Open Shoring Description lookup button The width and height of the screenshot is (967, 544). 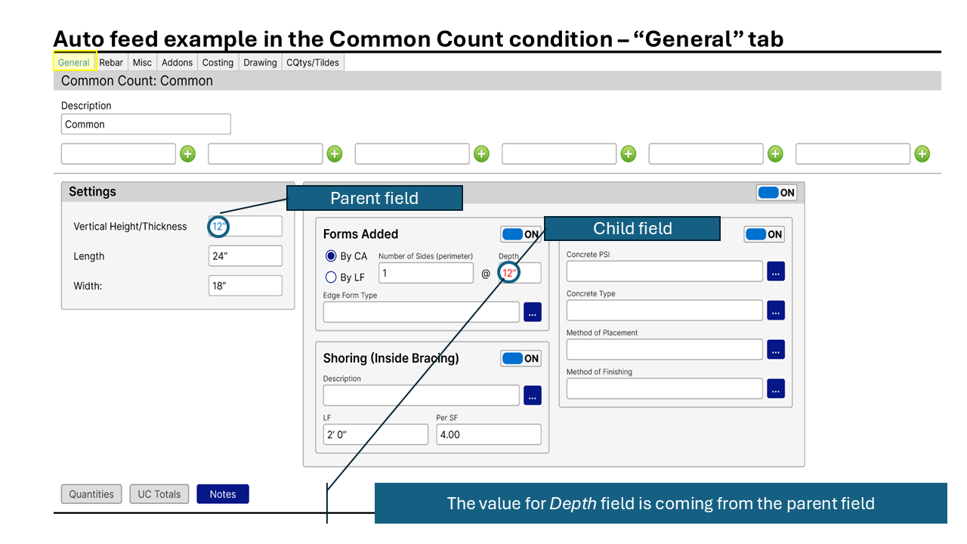[x=533, y=395]
